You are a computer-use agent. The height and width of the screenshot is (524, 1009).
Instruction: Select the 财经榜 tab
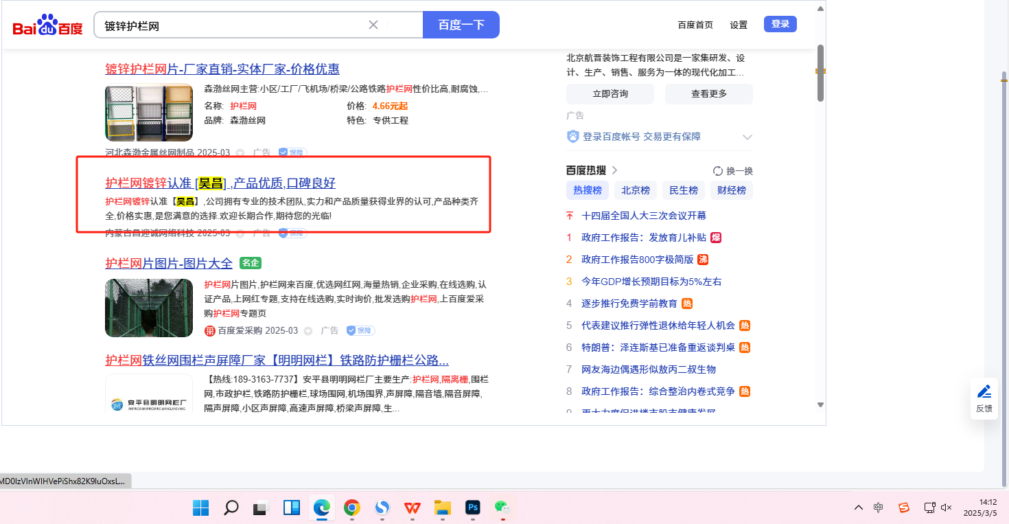(732, 190)
